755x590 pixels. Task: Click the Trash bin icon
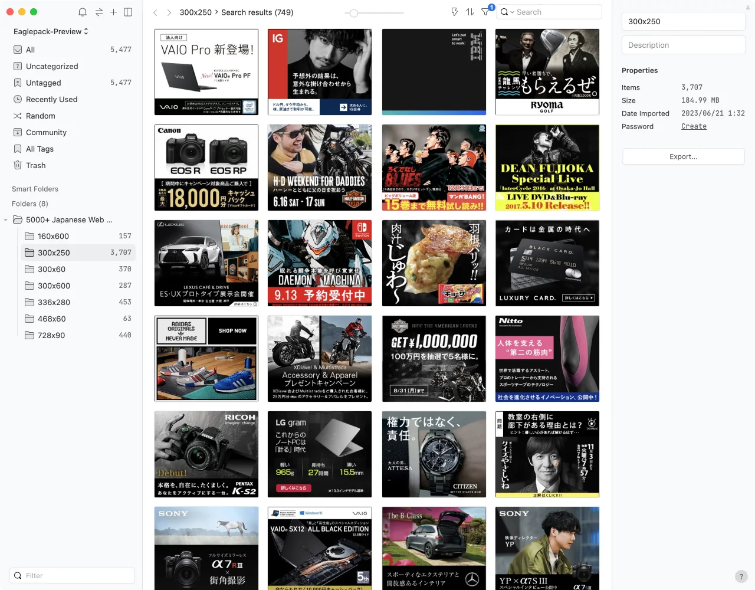(18, 165)
